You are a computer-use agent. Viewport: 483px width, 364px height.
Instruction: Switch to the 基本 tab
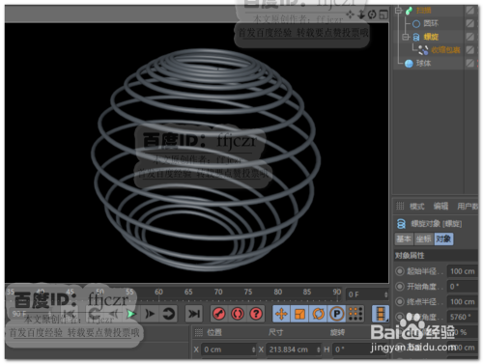pos(404,239)
